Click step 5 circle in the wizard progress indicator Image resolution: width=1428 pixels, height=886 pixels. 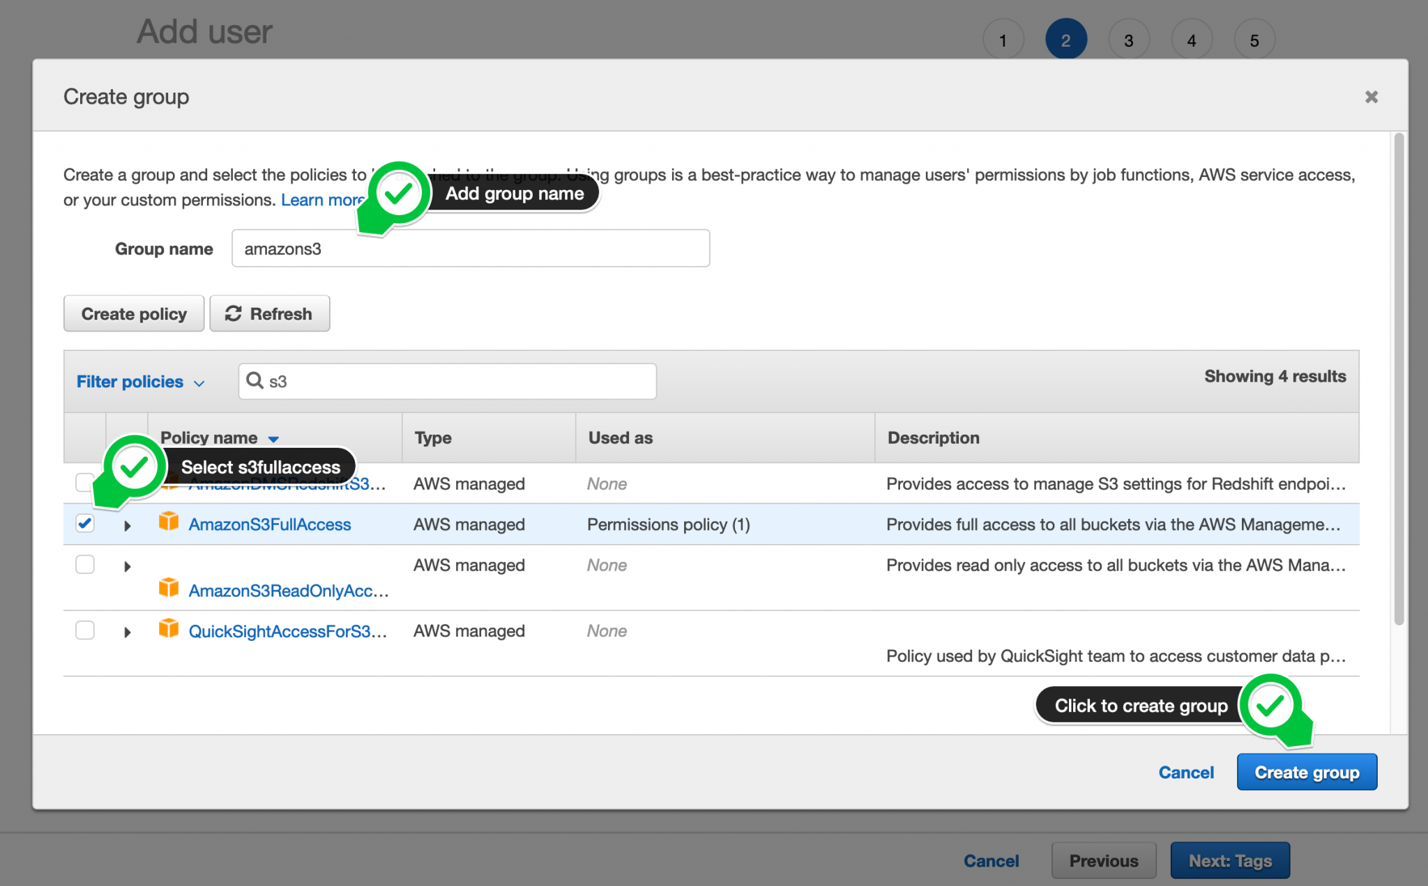(1254, 39)
